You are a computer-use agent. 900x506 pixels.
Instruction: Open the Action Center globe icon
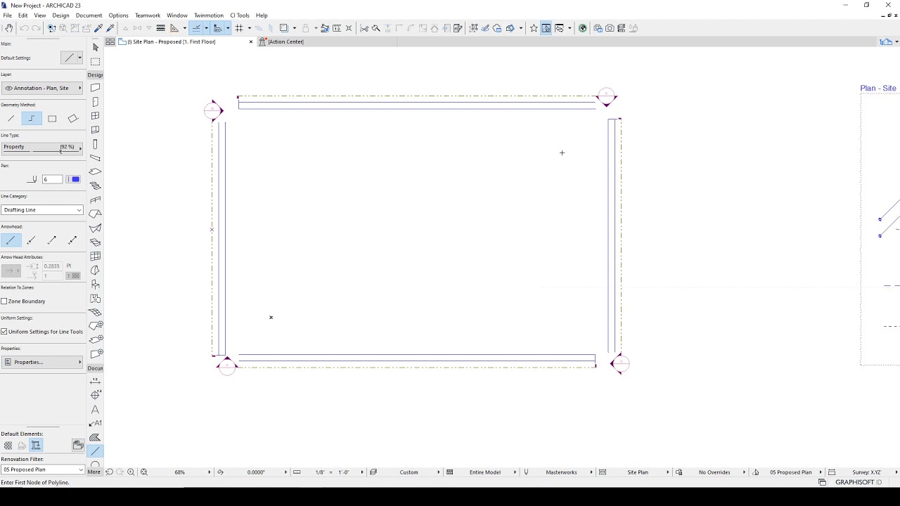click(582, 28)
